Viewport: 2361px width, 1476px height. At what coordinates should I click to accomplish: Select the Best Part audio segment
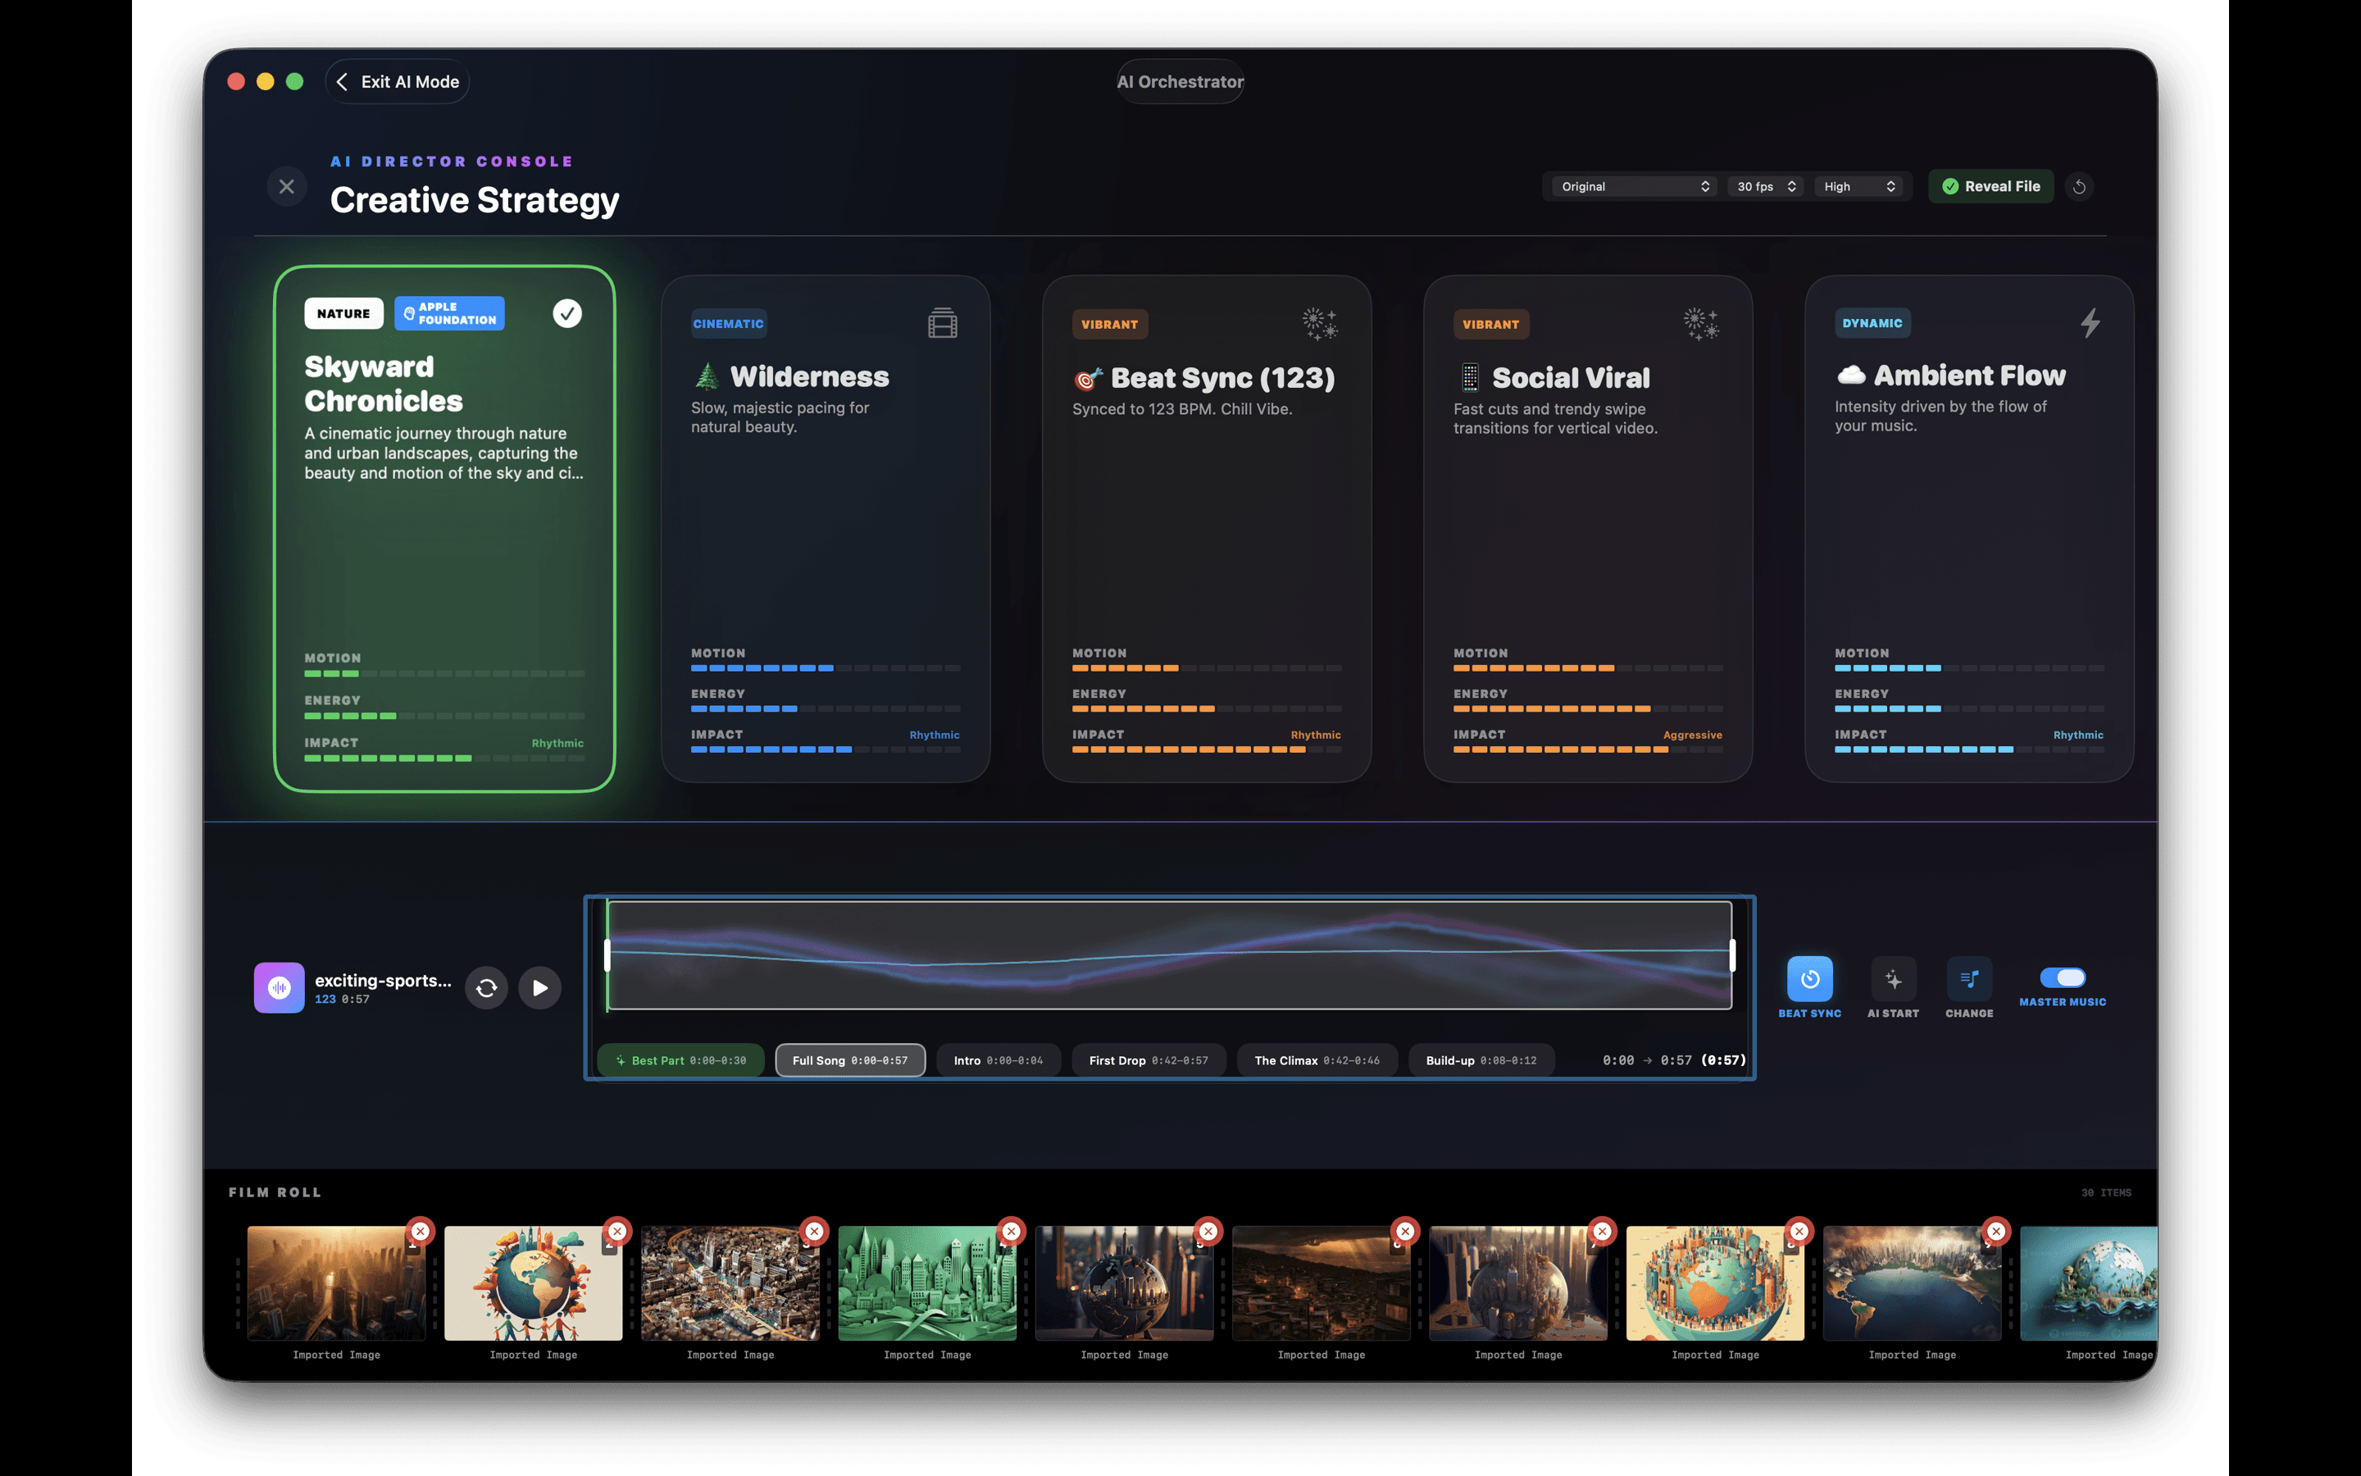pyautogui.click(x=680, y=1060)
